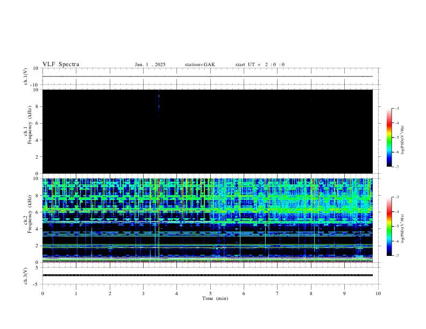Click the ch.3 waveform trace
This screenshot has height=329, width=426.
[x=208, y=275]
